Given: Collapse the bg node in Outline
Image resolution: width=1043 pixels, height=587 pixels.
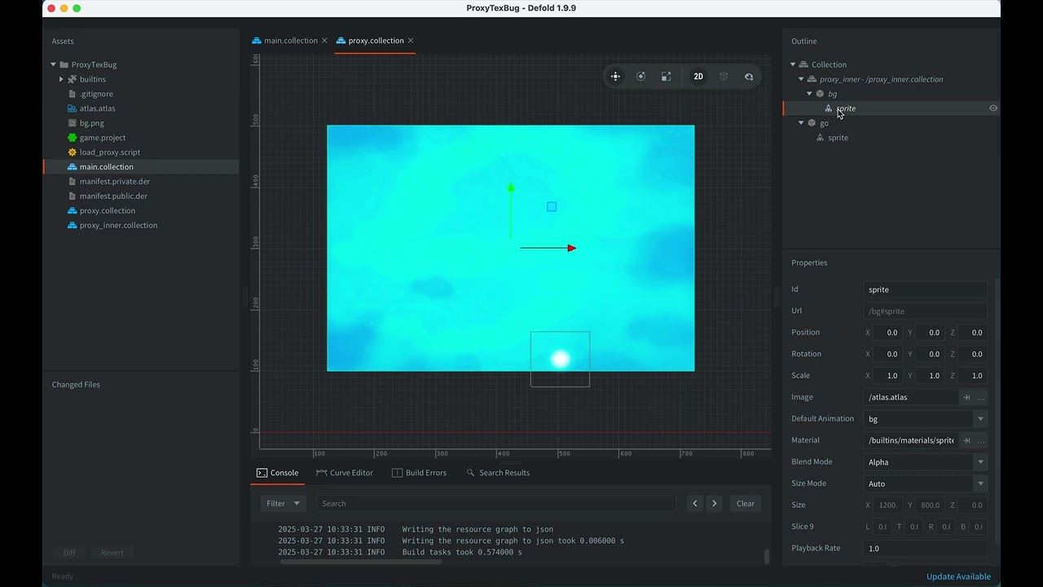Looking at the screenshot, I should (x=809, y=94).
